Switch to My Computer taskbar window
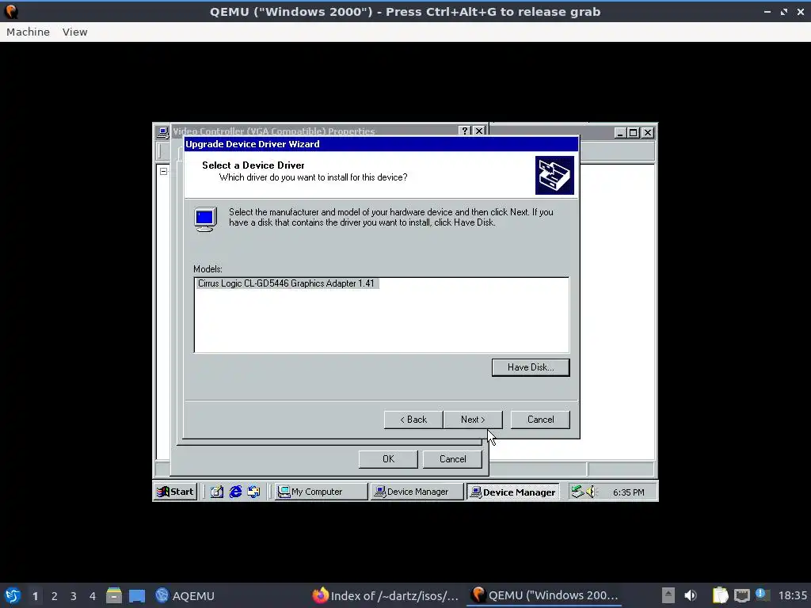811x608 pixels. click(321, 492)
